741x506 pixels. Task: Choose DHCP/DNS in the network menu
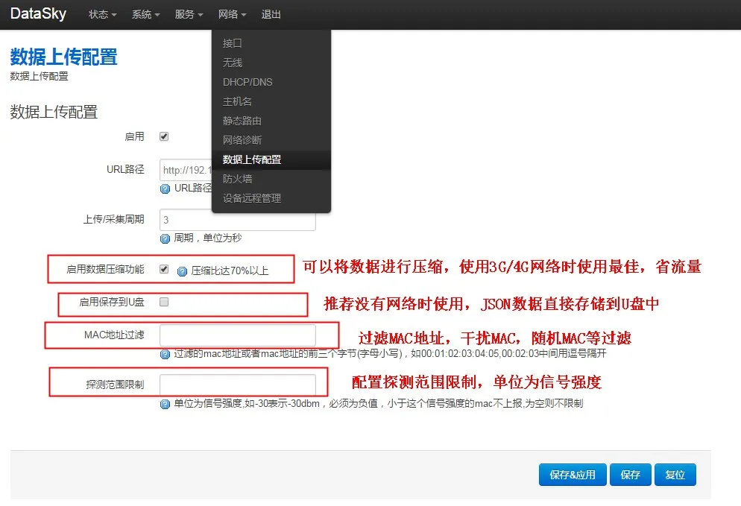click(247, 82)
